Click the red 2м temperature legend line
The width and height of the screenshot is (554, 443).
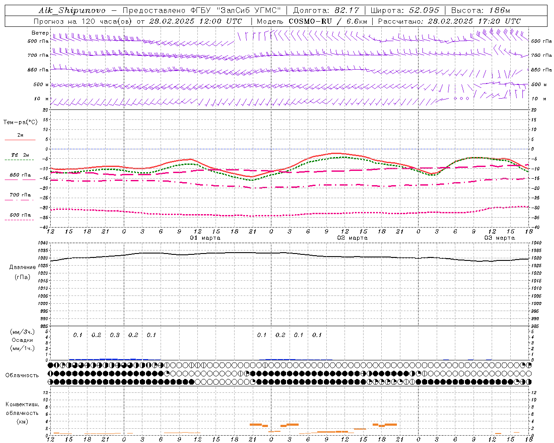pos(20,140)
